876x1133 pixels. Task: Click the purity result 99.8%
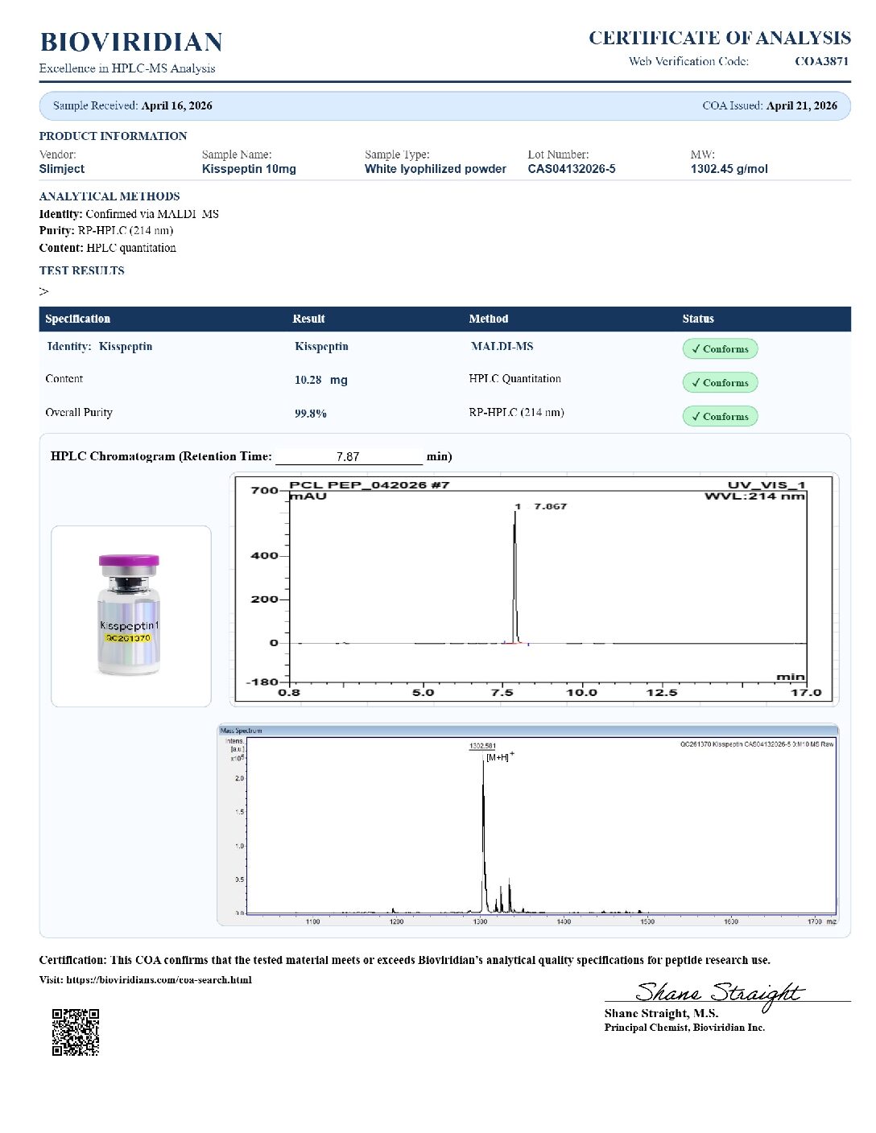[311, 414]
